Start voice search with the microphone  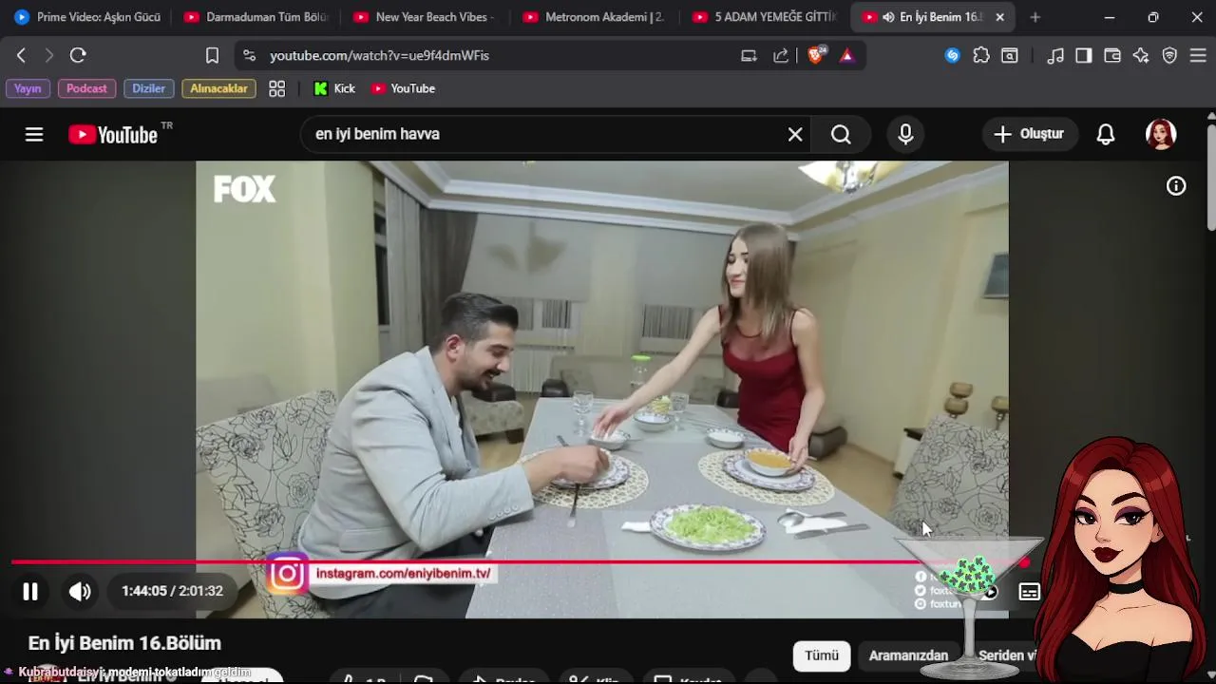(x=905, y=134)
